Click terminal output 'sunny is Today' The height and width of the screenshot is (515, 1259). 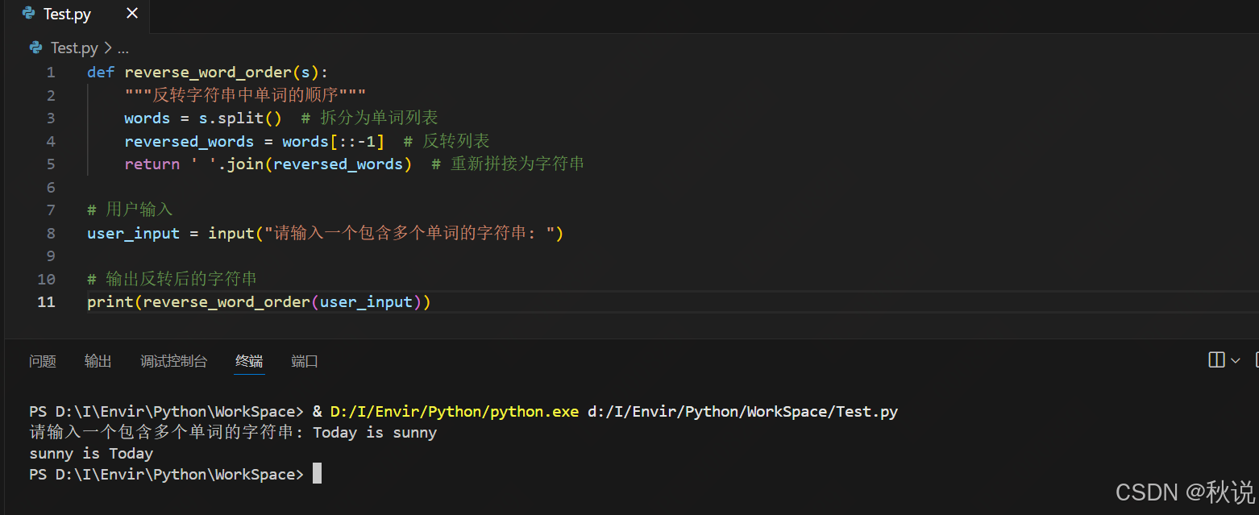91,454
